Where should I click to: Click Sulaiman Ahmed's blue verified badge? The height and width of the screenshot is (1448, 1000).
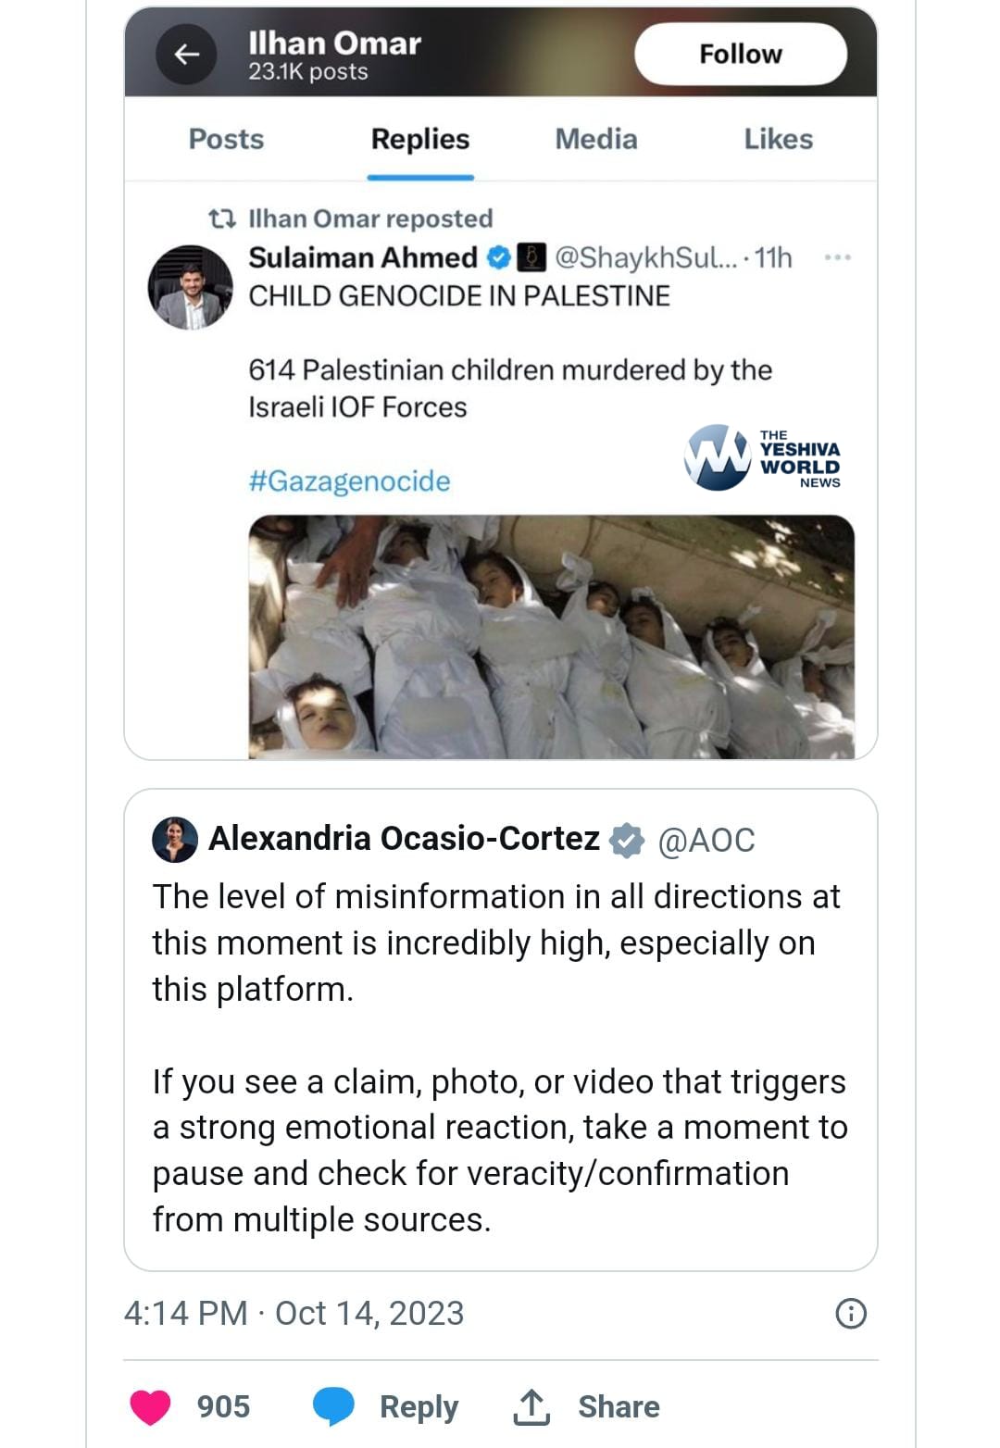click(x=499, y=257)
